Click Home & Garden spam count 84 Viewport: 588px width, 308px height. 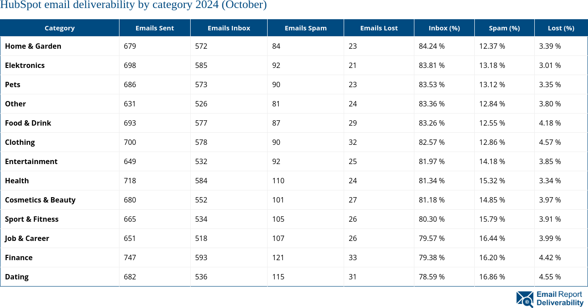pos(276,46)
